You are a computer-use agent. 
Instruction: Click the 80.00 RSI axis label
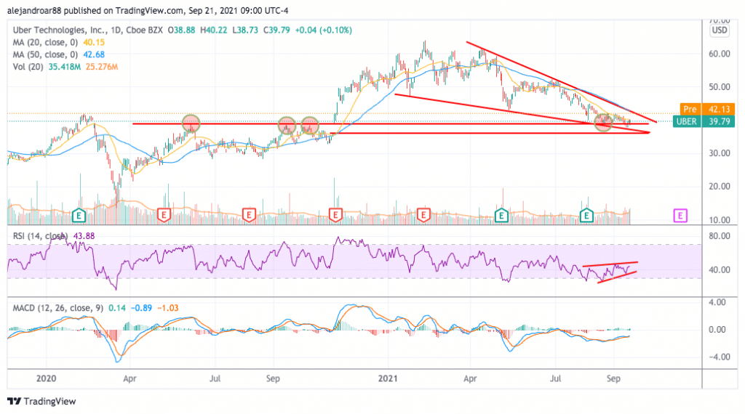tap(720, 236)
